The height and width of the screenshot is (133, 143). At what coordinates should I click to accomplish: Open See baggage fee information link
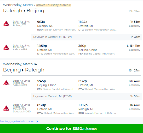pyautogui.click(x=17, y=122)
